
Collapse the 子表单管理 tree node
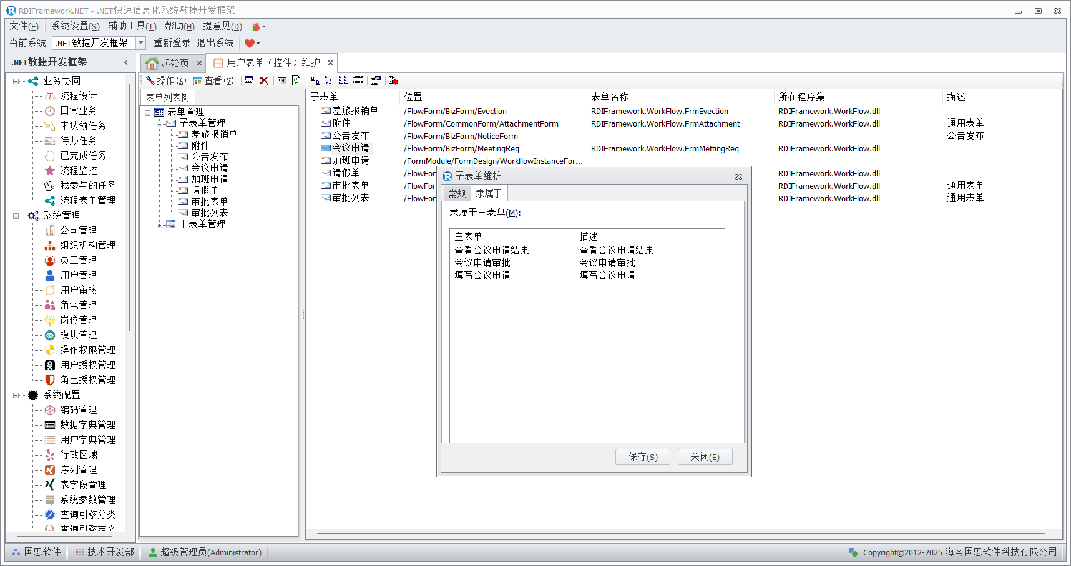(x=160, y=123)
